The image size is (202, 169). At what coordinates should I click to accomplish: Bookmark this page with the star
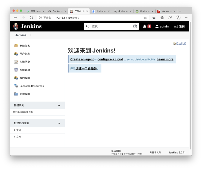pyautogui.click(x=145, y=18)
